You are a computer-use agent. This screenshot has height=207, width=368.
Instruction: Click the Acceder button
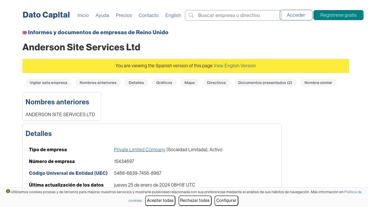[x=296, y=15]
